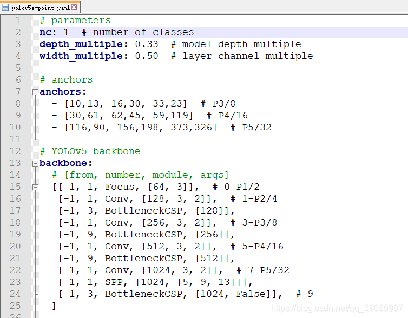Screen dimensions: 408x318
Task: Click the '# 9' comment on line 24
Action: tap(305, 294)
